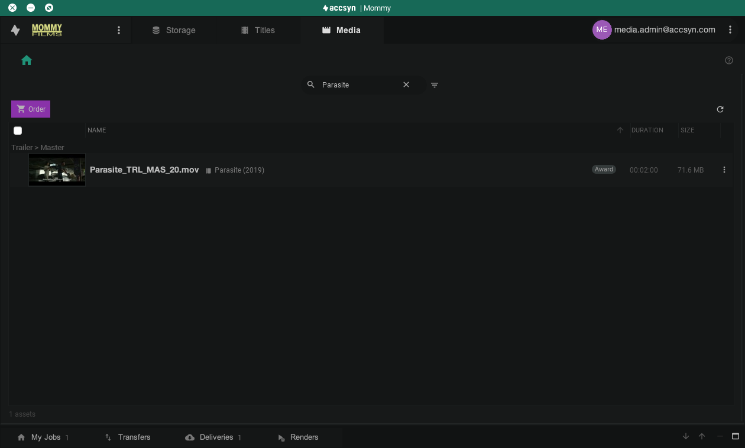Click the Parasite trailer thumbnail

[57, 170]
